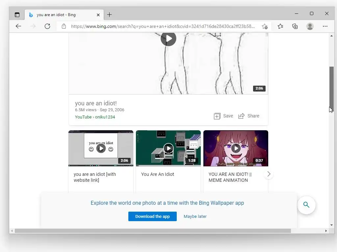
Task: Close the 'you are an idiot - Bing' tab
Action: pyautogui.click(x=98, y=15)
